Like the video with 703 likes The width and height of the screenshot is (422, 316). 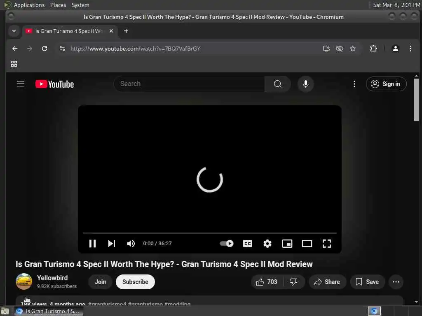pyautogui.click(x=267, y=282)
